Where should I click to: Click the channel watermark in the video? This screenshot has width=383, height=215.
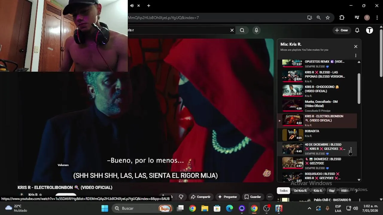pyautogui.click(x=267, y=173)
